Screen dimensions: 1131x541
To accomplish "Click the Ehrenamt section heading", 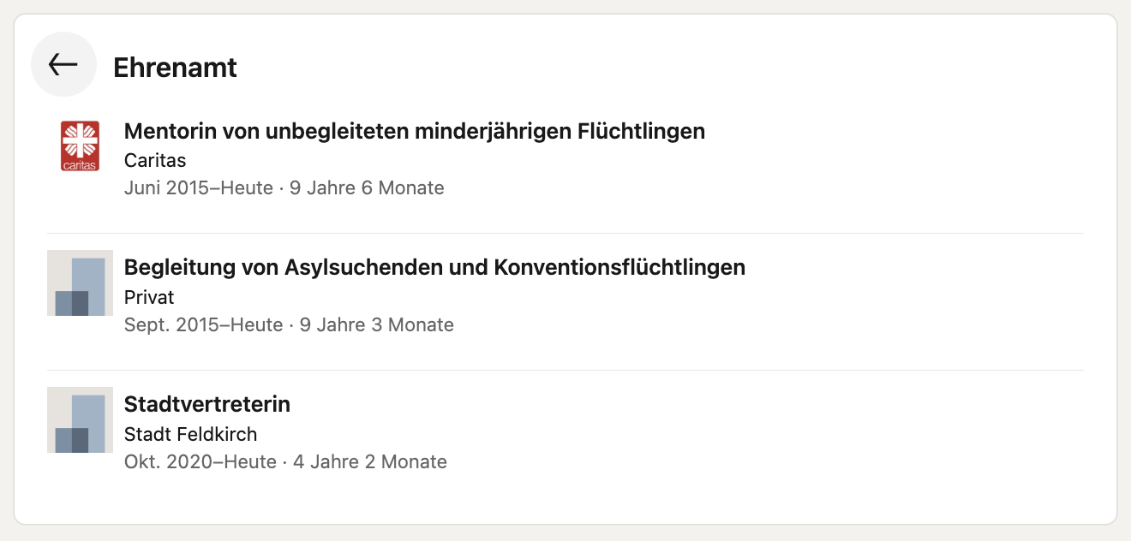I will [176, 67].
